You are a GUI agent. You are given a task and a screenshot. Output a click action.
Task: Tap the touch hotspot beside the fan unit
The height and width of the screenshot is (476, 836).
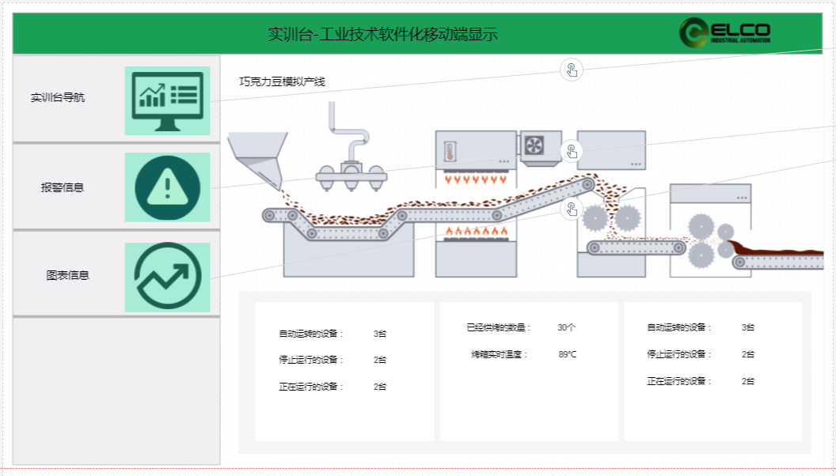click(572, 150)
